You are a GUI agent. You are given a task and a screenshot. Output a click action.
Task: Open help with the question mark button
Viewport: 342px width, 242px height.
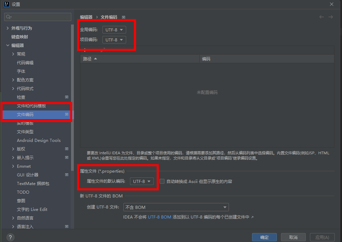point(10,237)
